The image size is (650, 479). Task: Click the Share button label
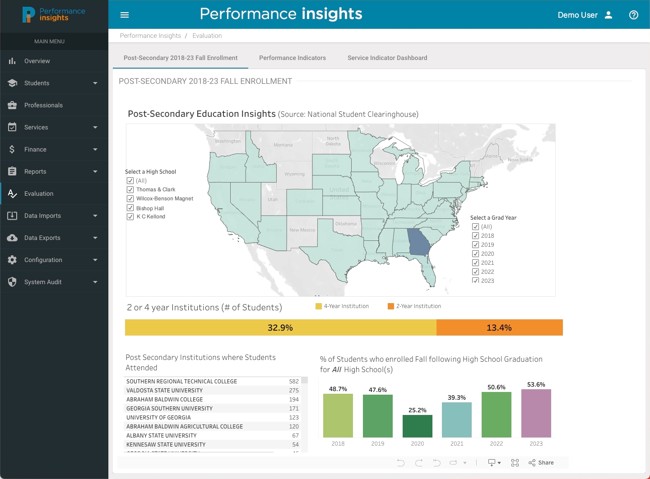(546, 463)
